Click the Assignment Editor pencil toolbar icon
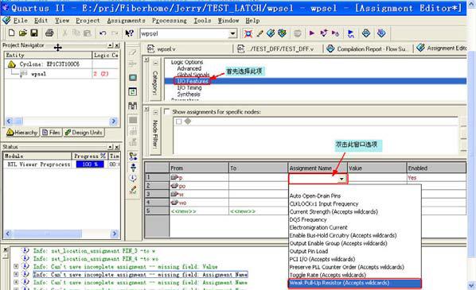This screenshot has height=290, width=476. tap(259, 33)
